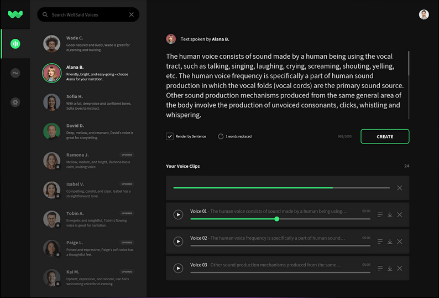
Task: Click Alana B. avatar above the text
Action: tap(171, 39)
